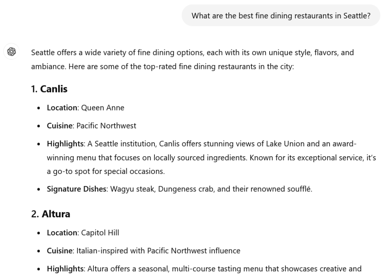The width and height of the screenshot is (384, 278).
Task: Click the intro paragraph starting 'Seattle offers'
Action: click(x=192, y=60)
